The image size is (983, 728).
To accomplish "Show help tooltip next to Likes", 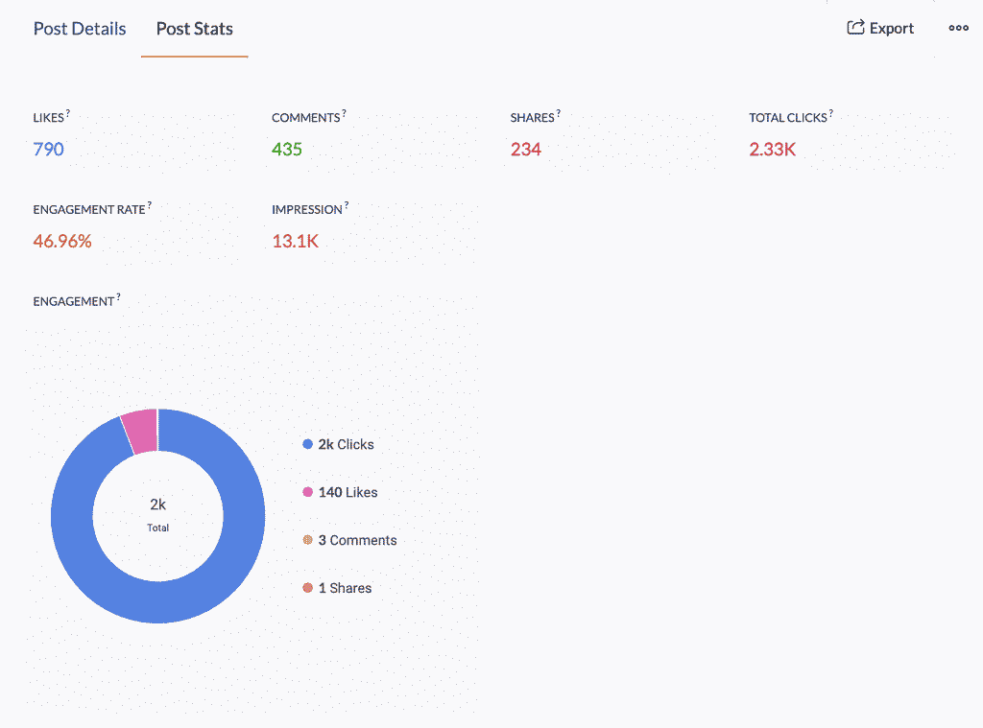I will coord(68,113).
